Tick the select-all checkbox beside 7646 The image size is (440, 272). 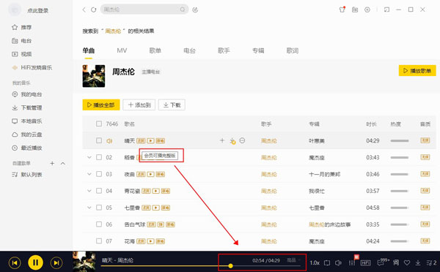click(99, 124)
